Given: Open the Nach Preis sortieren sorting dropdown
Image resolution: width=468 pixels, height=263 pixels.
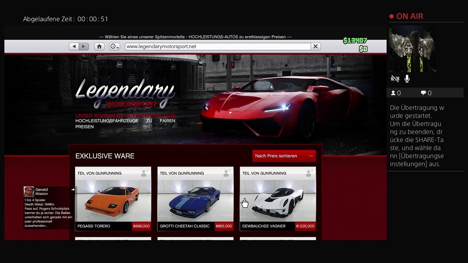Looking at the screenshot, I should pos(284,156).
